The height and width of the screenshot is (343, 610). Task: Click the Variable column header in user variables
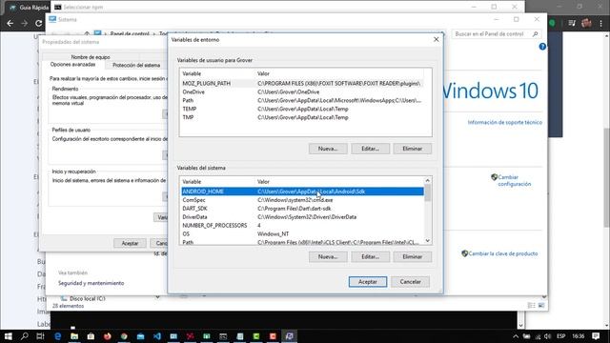pos(217,73)
